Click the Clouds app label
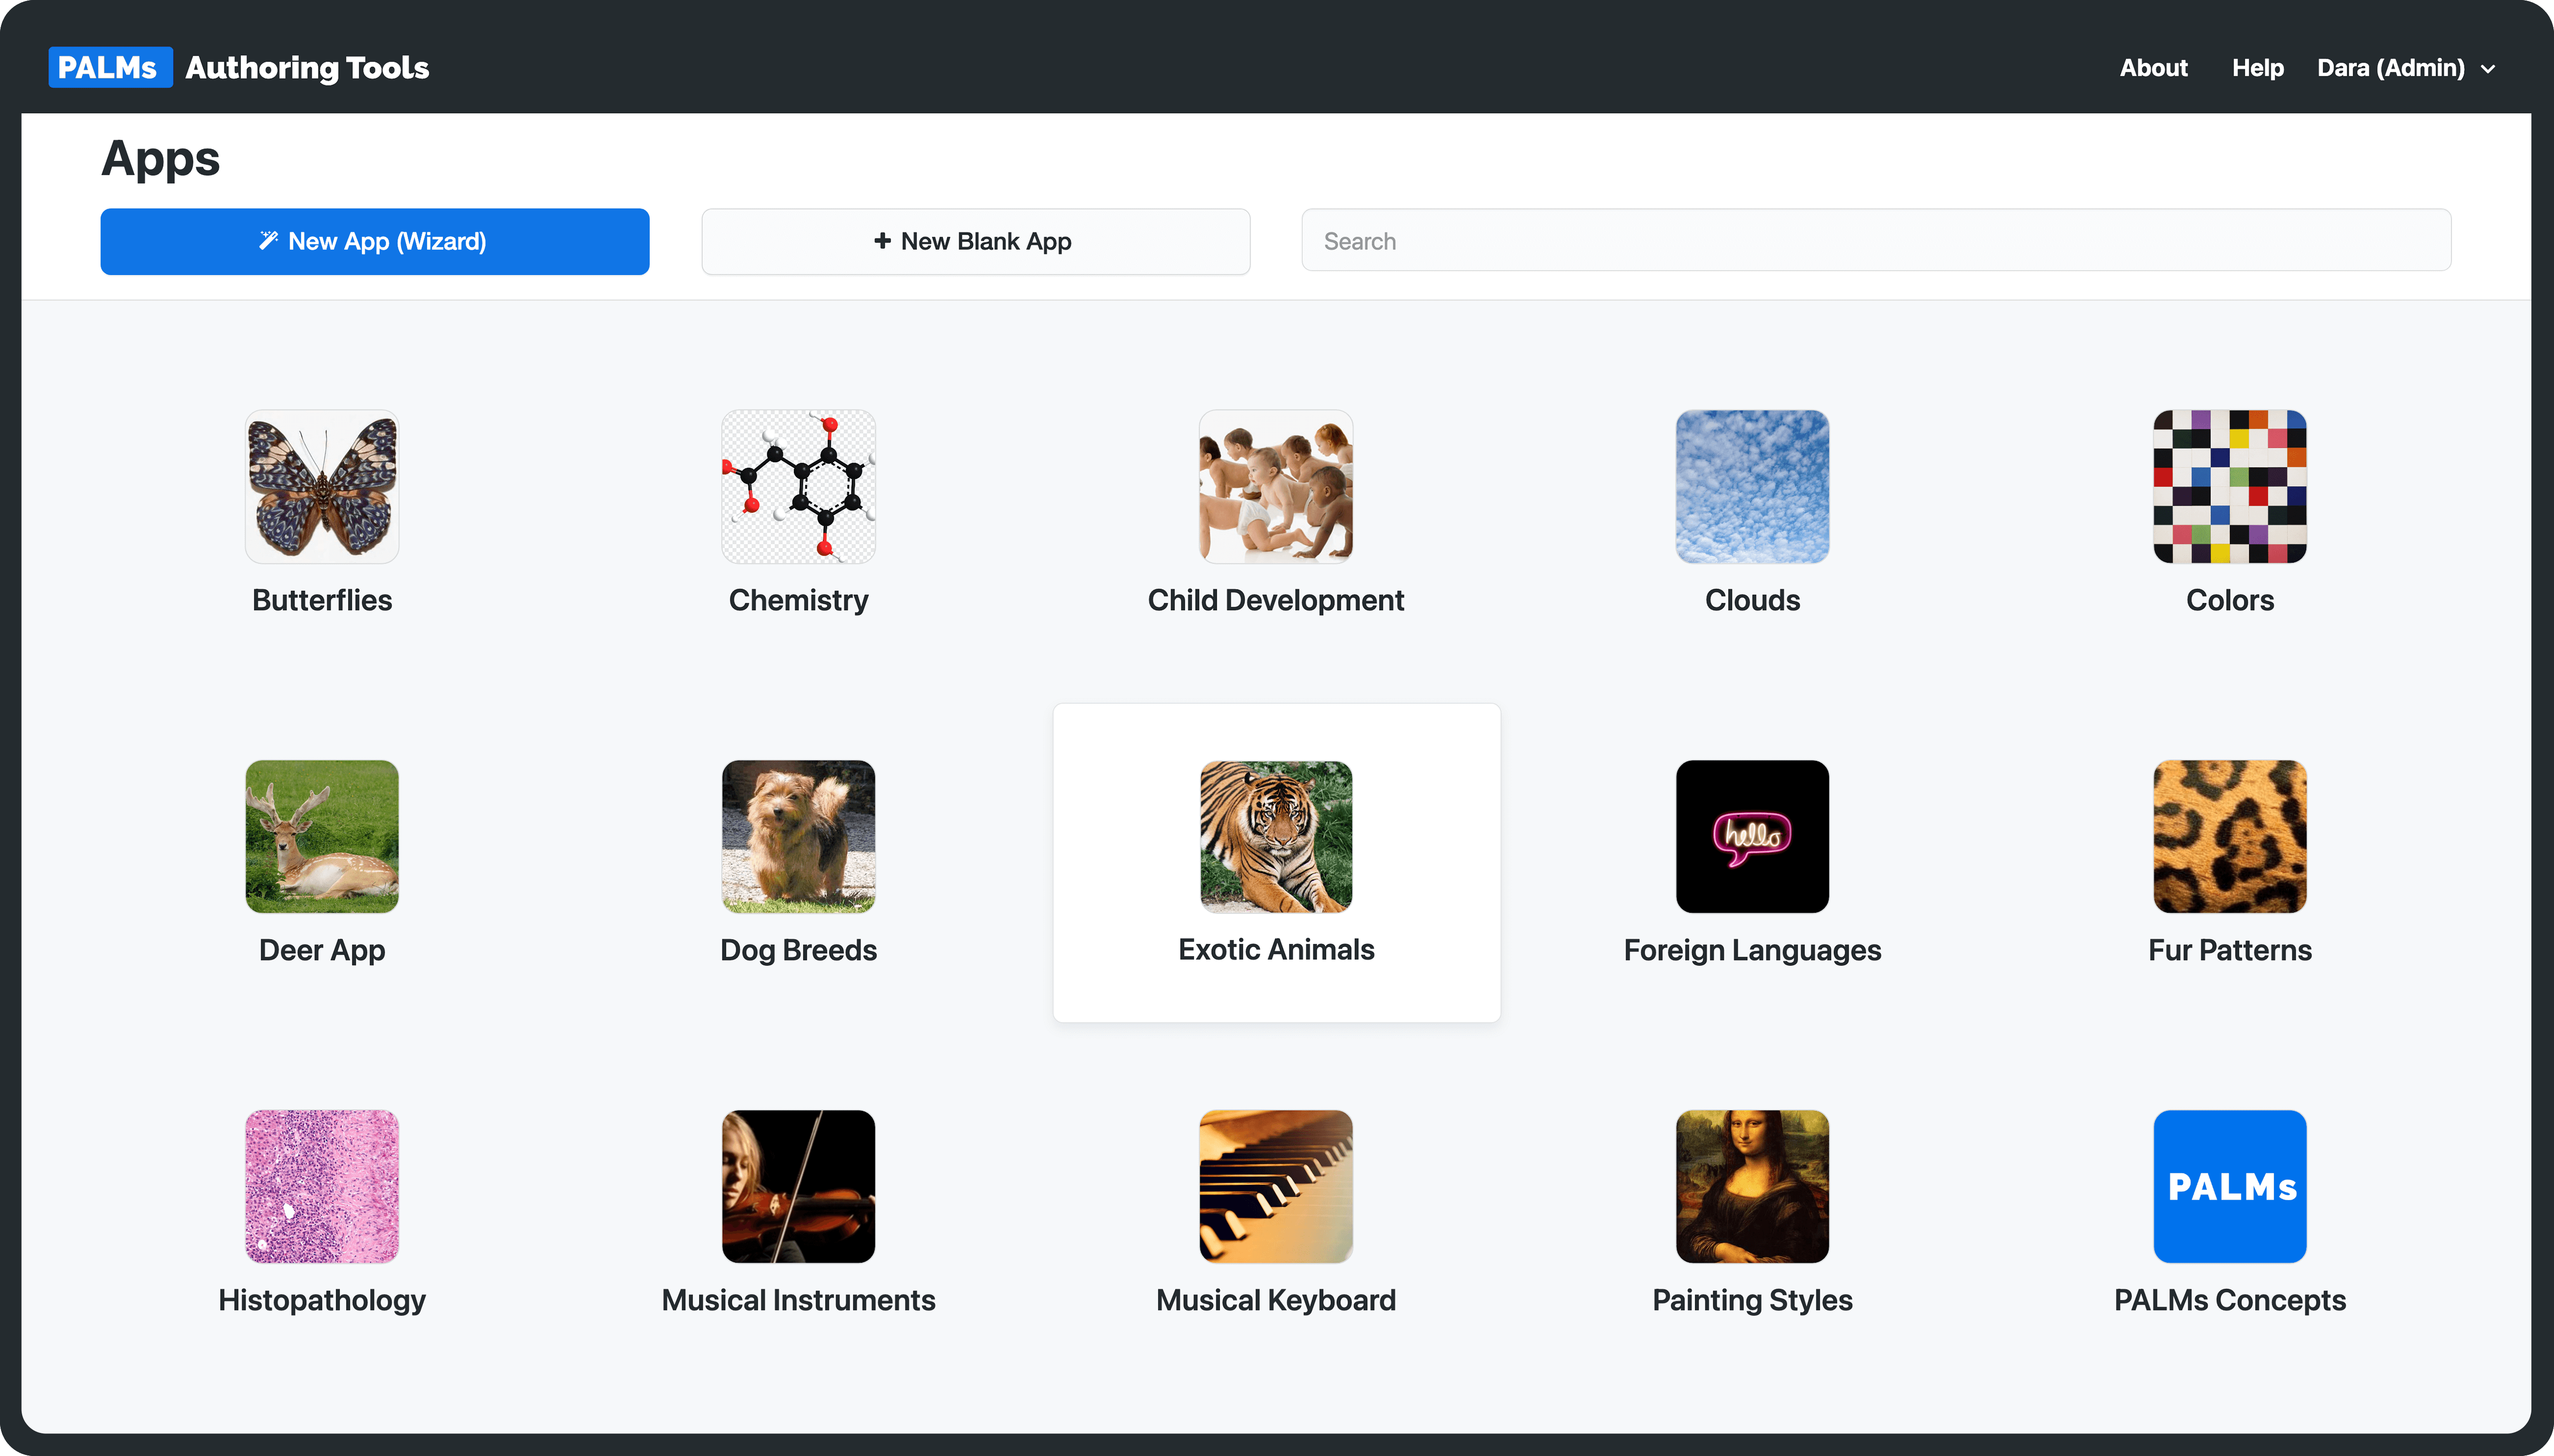The height and width of the screenshot is (1456, 2554). (1752, 600)
